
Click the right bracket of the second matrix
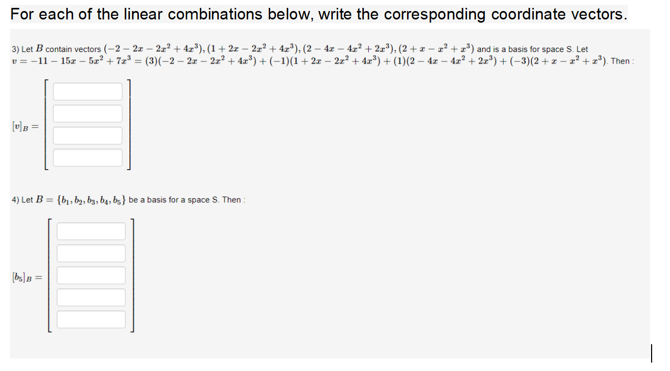[x=133, y=275]
